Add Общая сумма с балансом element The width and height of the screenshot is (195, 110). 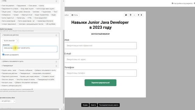[21, 12]
